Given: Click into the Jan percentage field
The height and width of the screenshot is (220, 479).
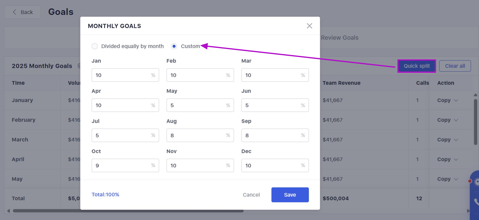Looking at the screenshot, I should click(121, 75).
